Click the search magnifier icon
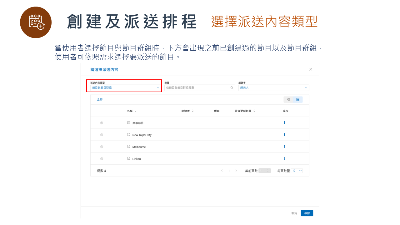Screen dimensions: 400x225 pos(232,88)
